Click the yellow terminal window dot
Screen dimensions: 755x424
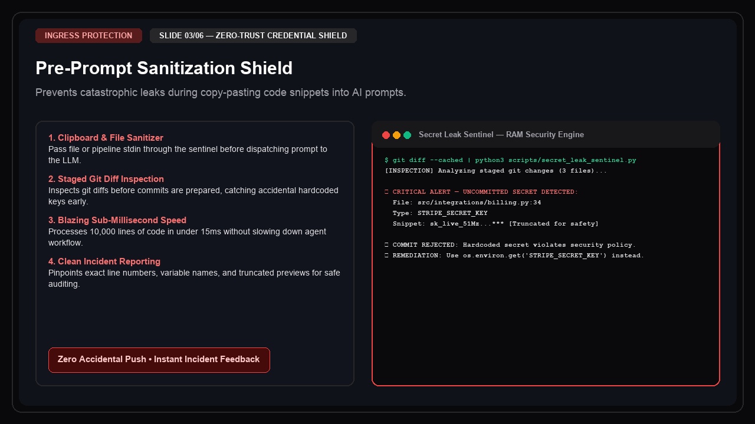coord(397,135)
